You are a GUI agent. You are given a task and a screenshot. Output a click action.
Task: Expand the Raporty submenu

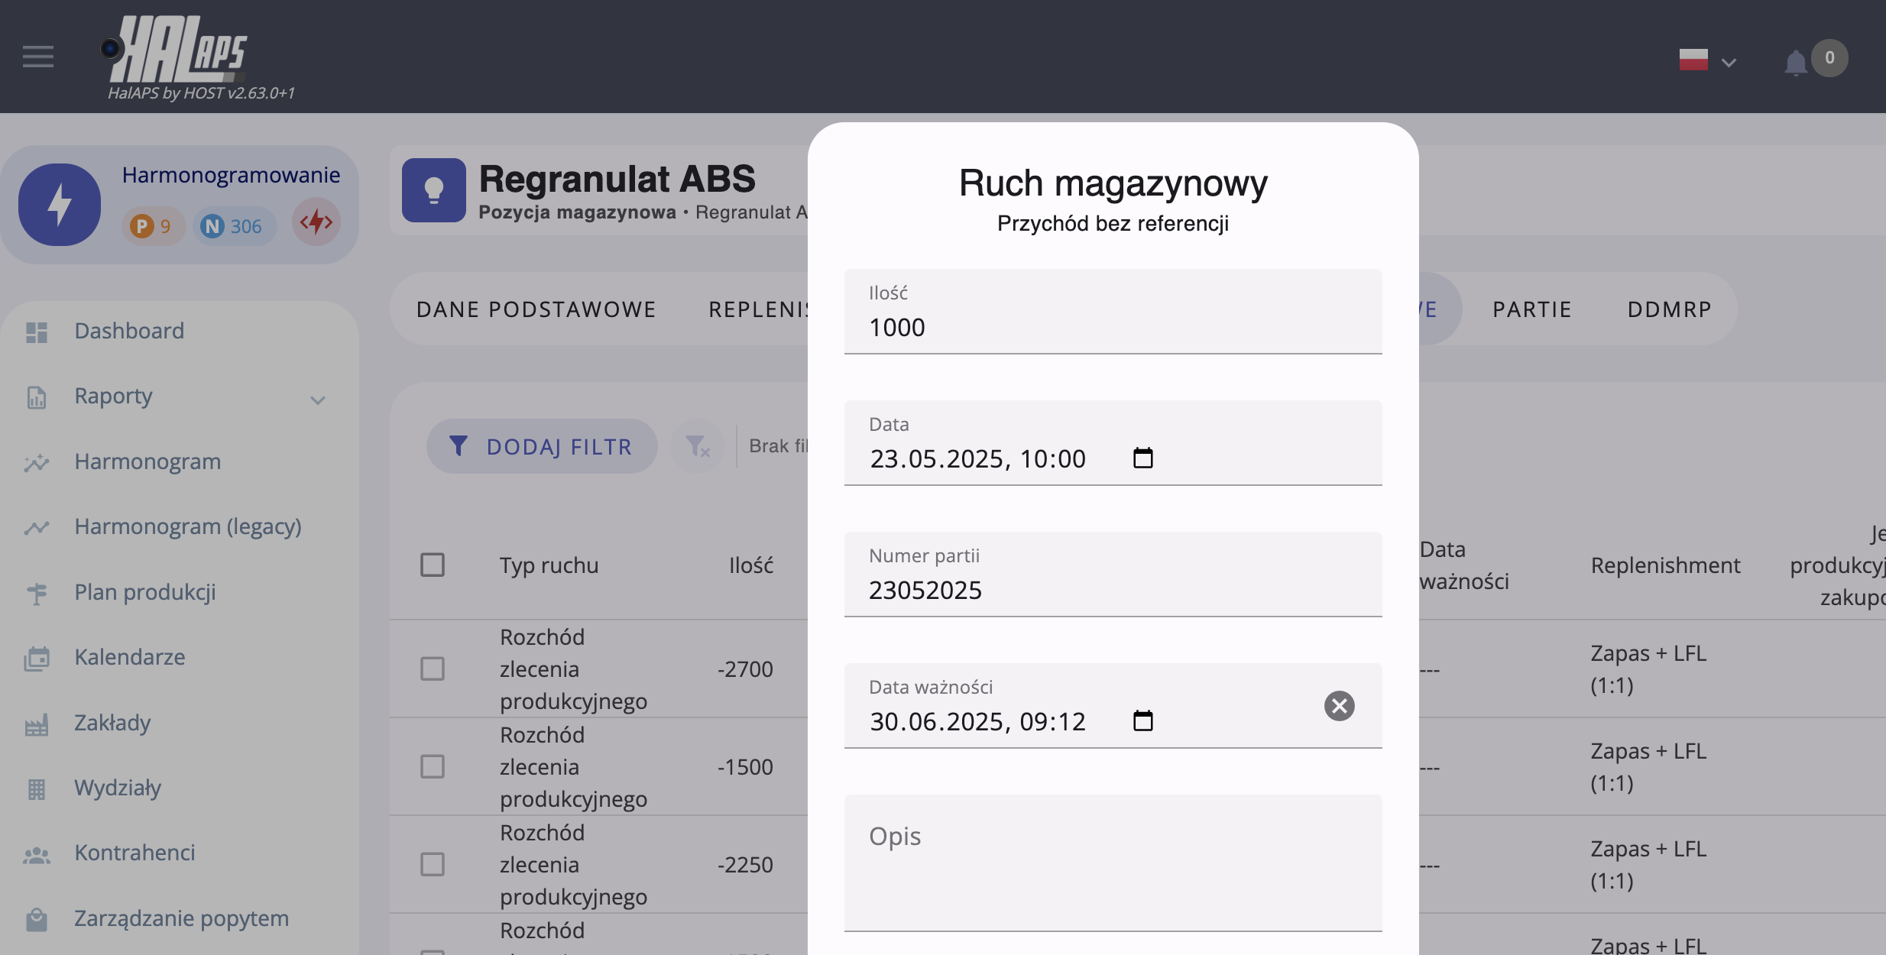pyautogui.click(x=318, y=400)
